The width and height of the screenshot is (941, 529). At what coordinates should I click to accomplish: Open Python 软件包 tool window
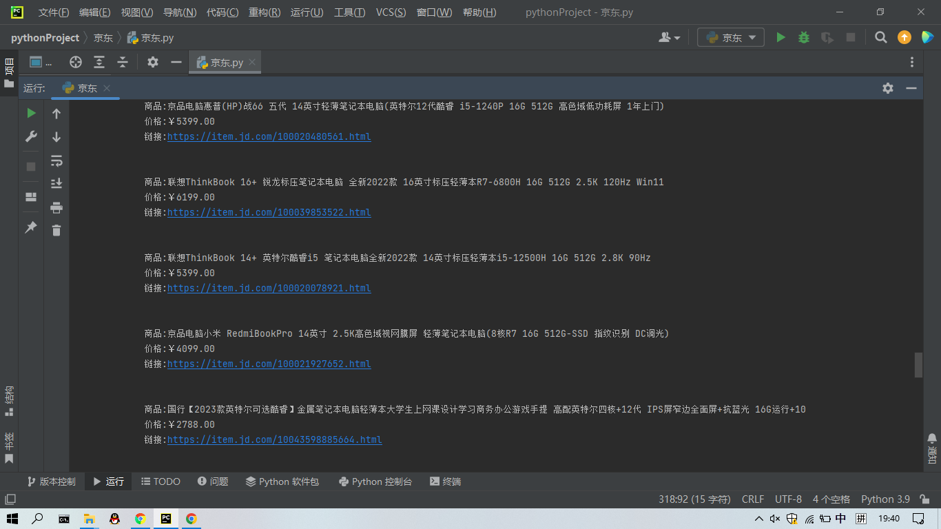click(282, 481)
